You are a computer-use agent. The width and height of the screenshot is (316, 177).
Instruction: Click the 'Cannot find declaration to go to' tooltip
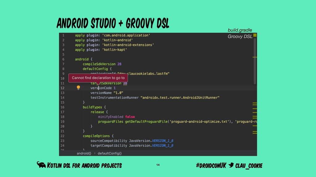[98, 78]
